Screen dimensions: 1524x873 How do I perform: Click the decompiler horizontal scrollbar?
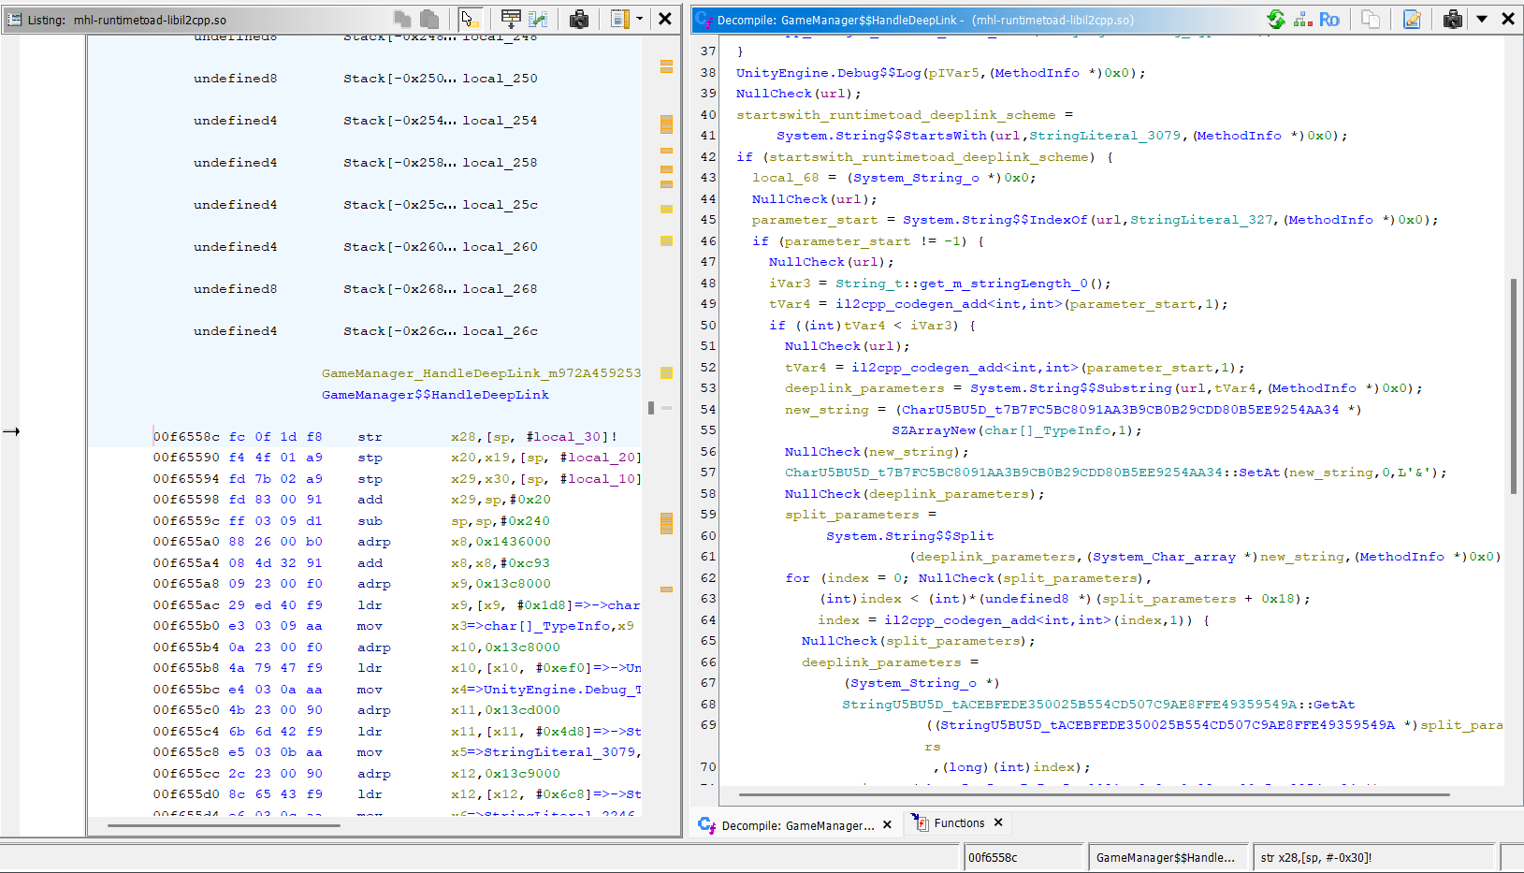pos(1094,795)
